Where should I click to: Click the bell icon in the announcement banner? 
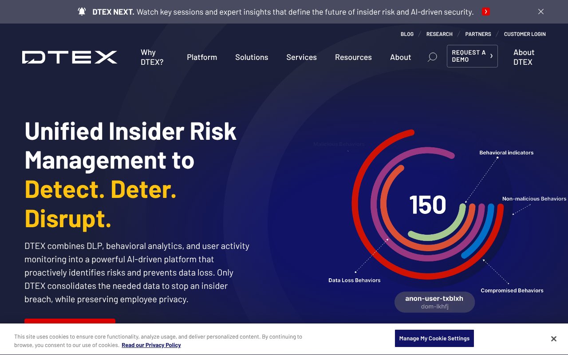(x=81, y=12)
